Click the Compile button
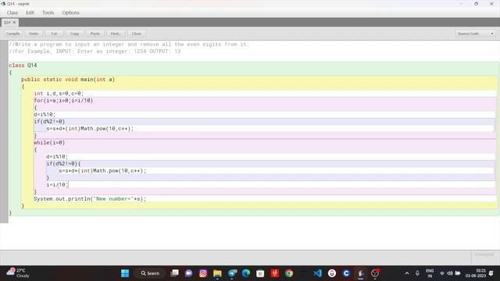 click(x=13, y=34)
